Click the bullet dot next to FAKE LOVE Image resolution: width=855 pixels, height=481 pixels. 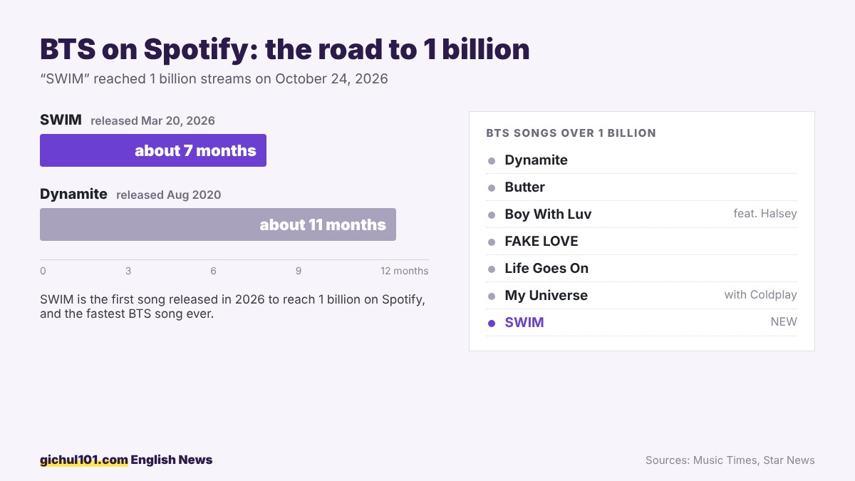(491, 242)
